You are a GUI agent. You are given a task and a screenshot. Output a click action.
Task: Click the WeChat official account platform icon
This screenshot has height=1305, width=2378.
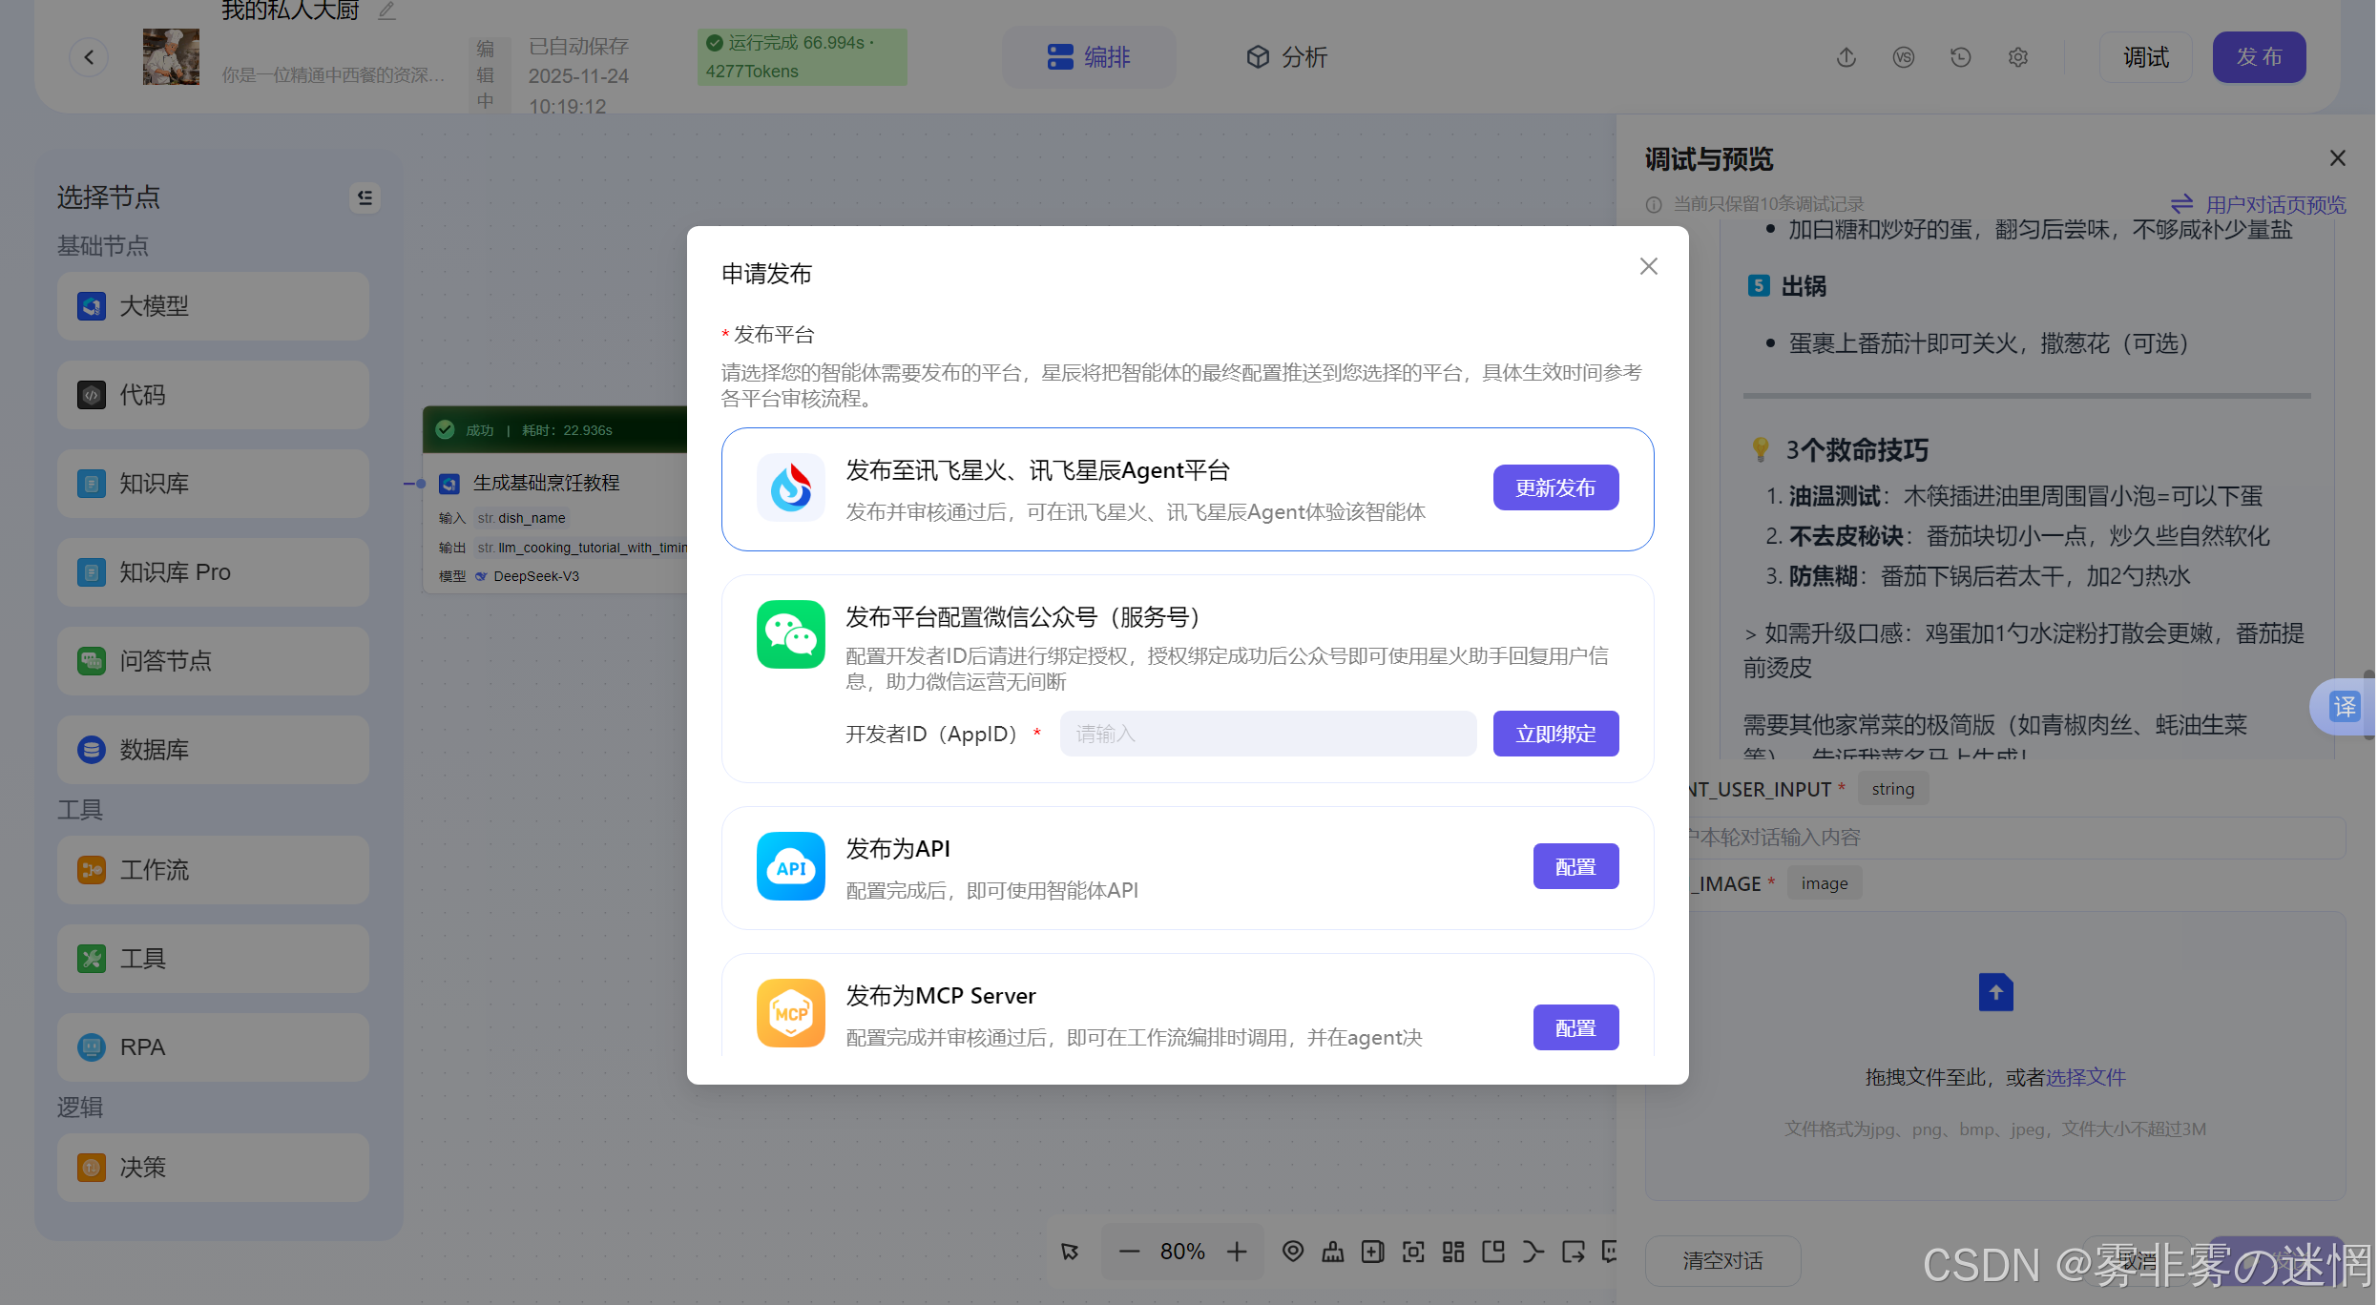790,634
